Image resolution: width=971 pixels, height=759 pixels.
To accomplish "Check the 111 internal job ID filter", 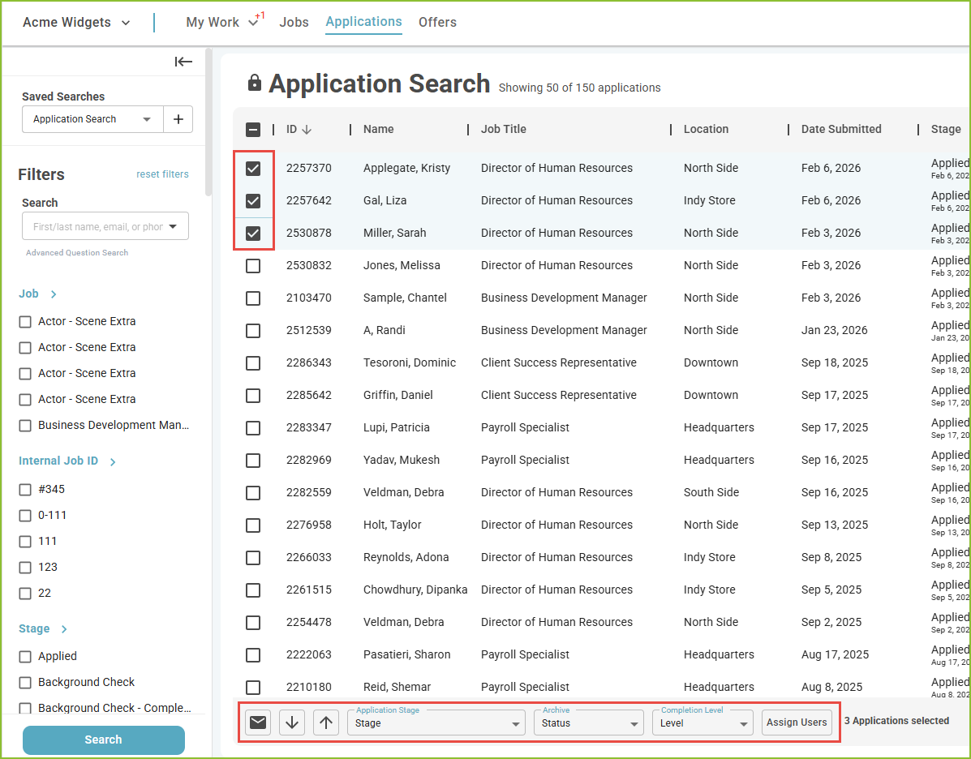I will (25, 542).
